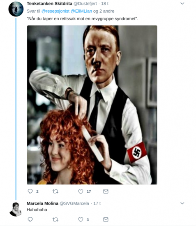Open the 17 t timestamp permalink
This screenshot has height=226, width=196.
[x=97, y=203]
